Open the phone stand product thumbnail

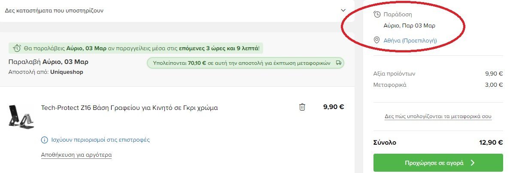pos(21,116)
